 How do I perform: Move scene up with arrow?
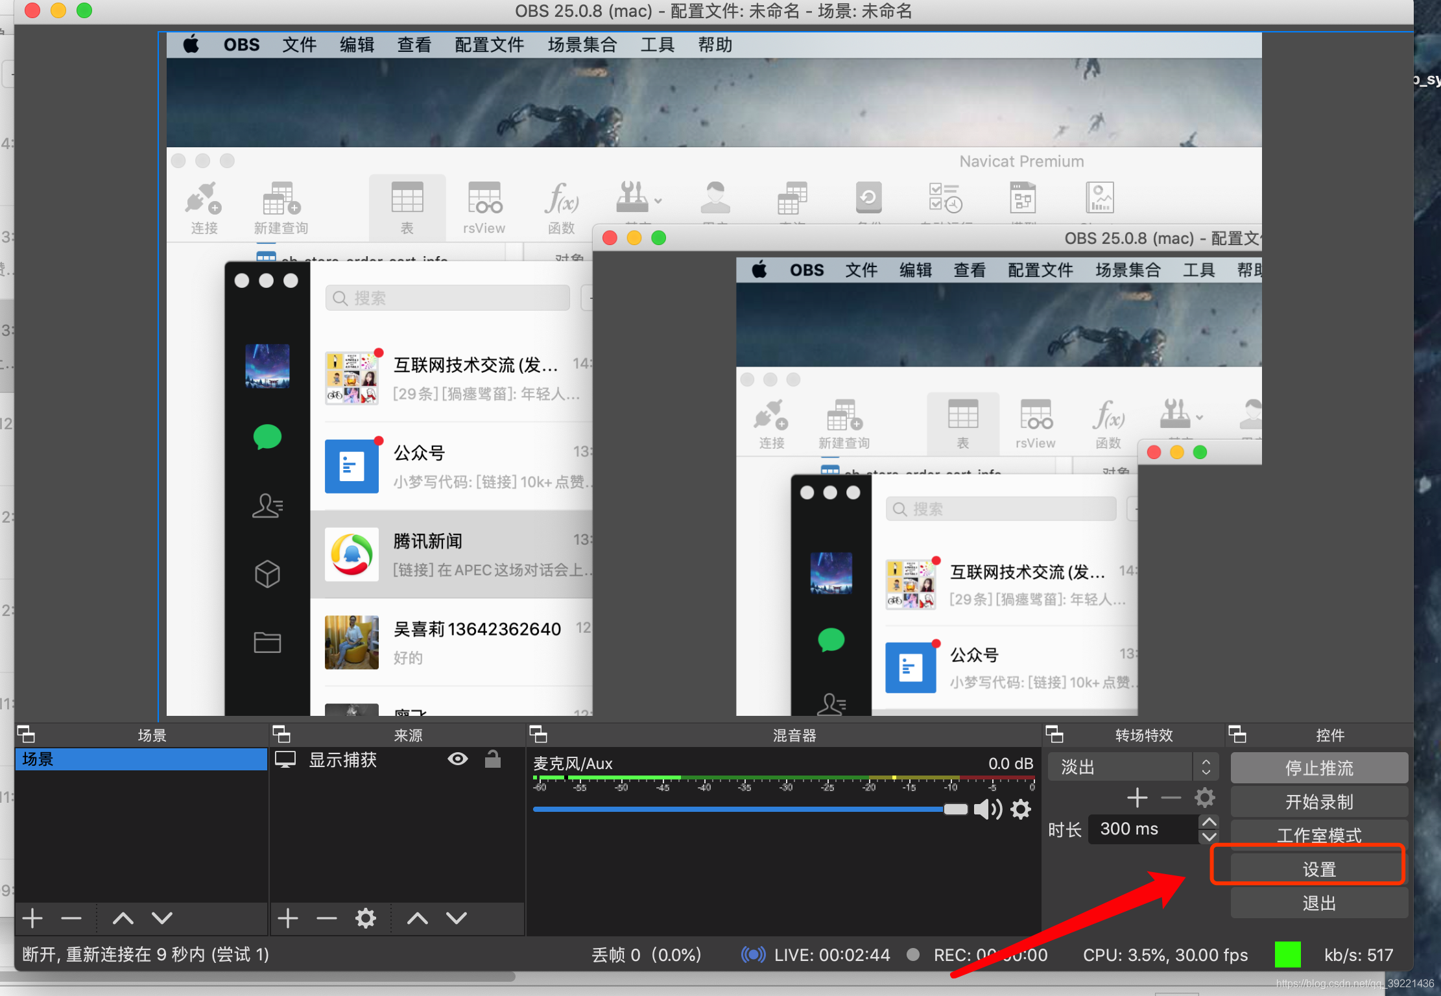(x=123, y=918)
